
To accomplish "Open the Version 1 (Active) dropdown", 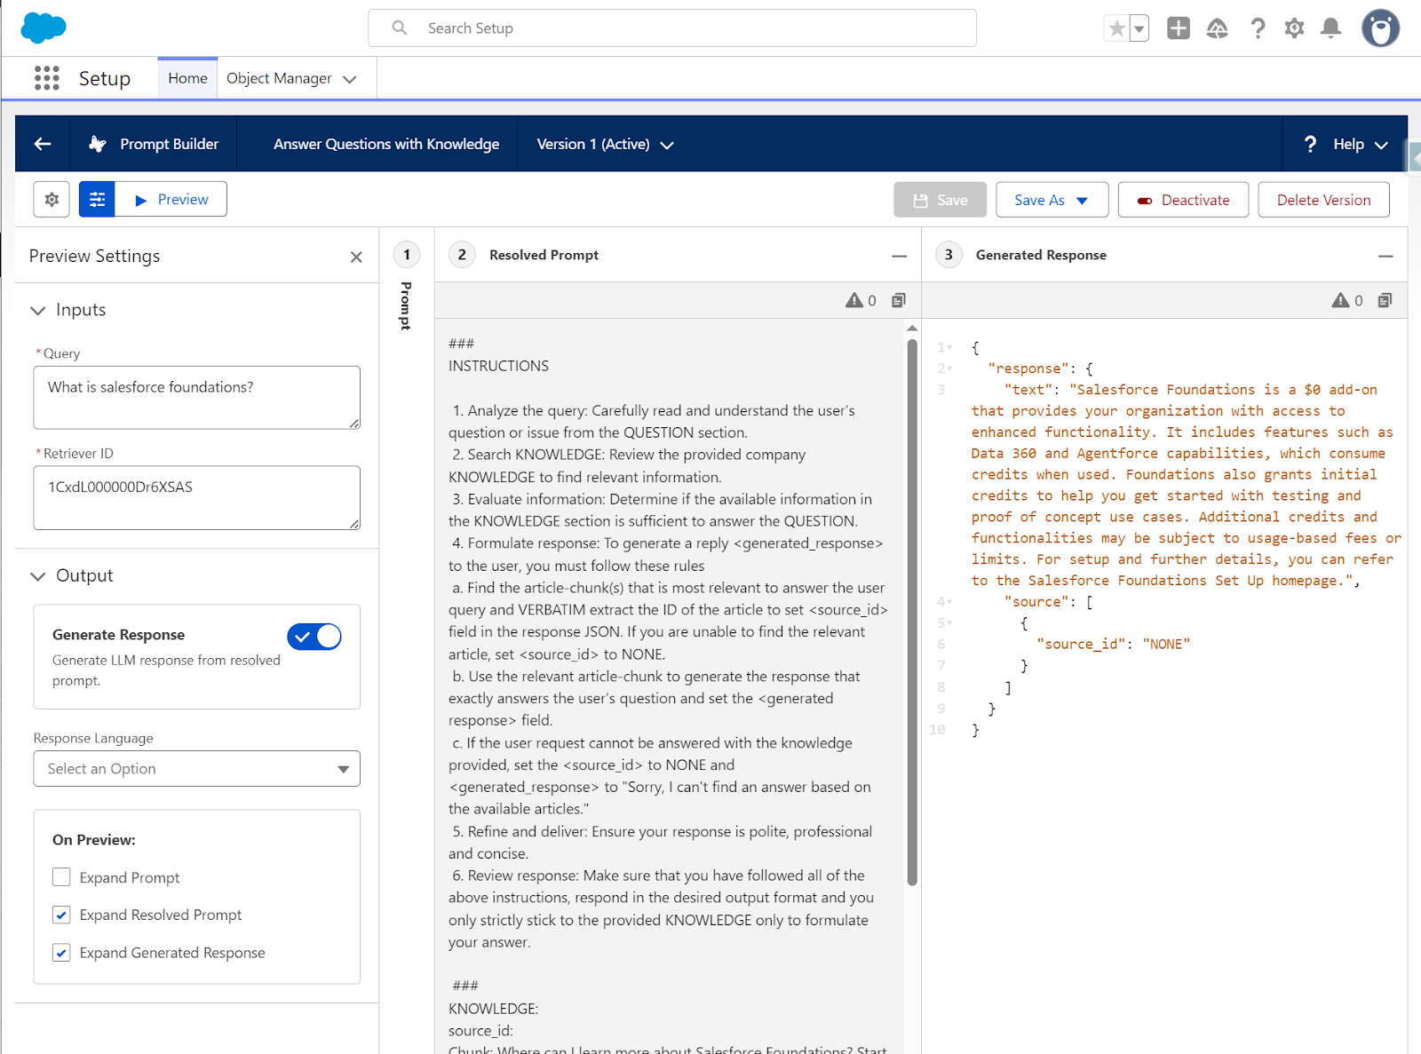I will 605,144.
